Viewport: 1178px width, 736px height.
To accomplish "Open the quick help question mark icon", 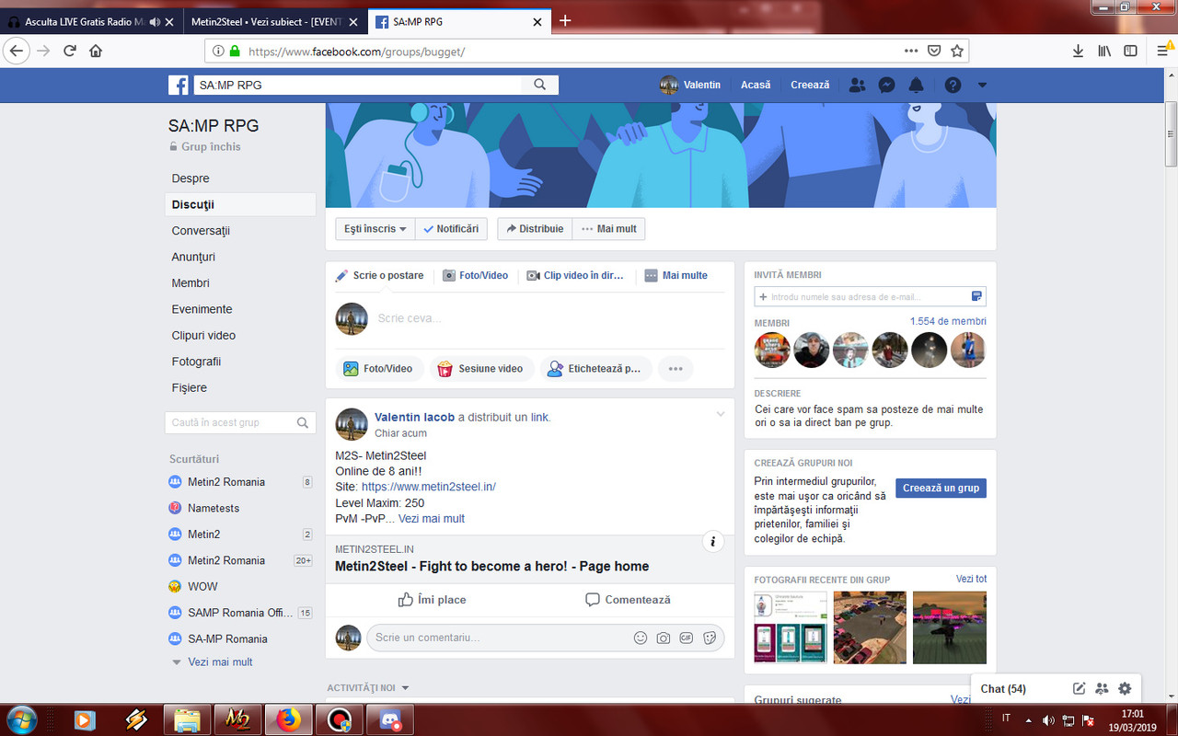I will pos(953,85).
